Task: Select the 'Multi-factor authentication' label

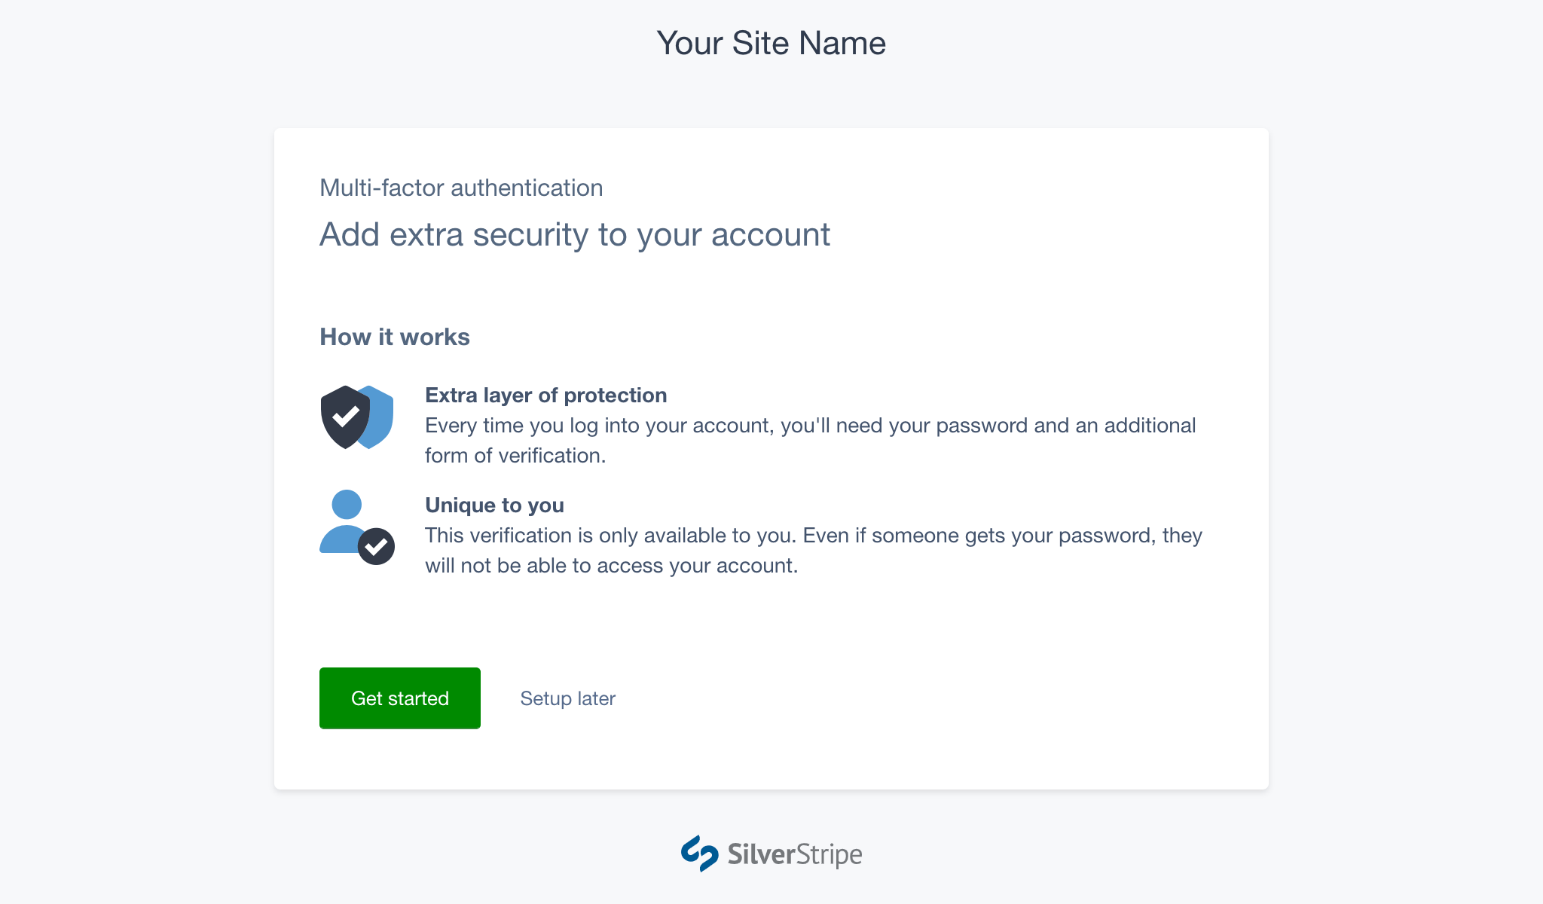Action: coord(461,188)
